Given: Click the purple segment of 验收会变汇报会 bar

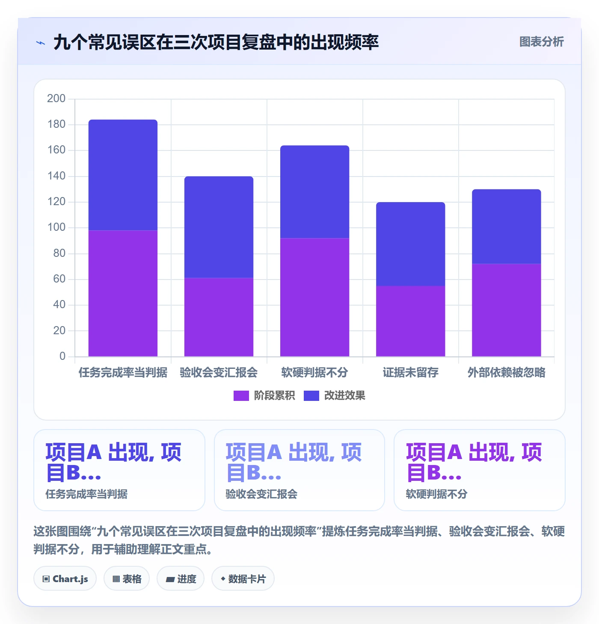Looking at the screenshot, I should pyautogui.click(x=219, y=317).
